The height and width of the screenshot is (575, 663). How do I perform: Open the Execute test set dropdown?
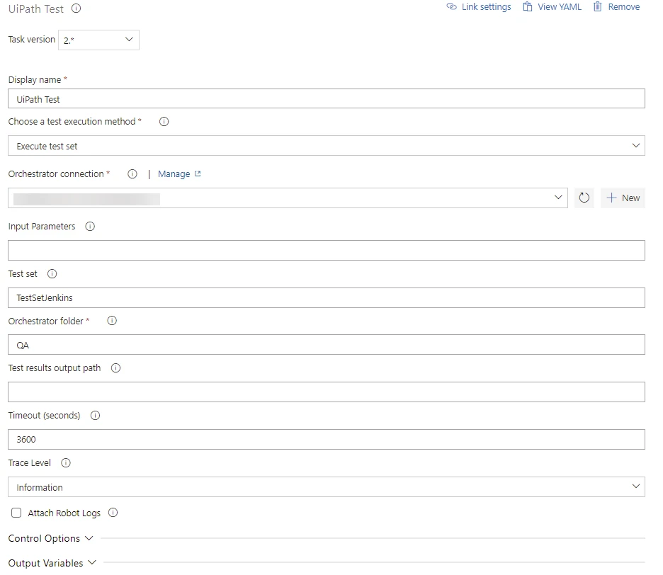(327, 146)
